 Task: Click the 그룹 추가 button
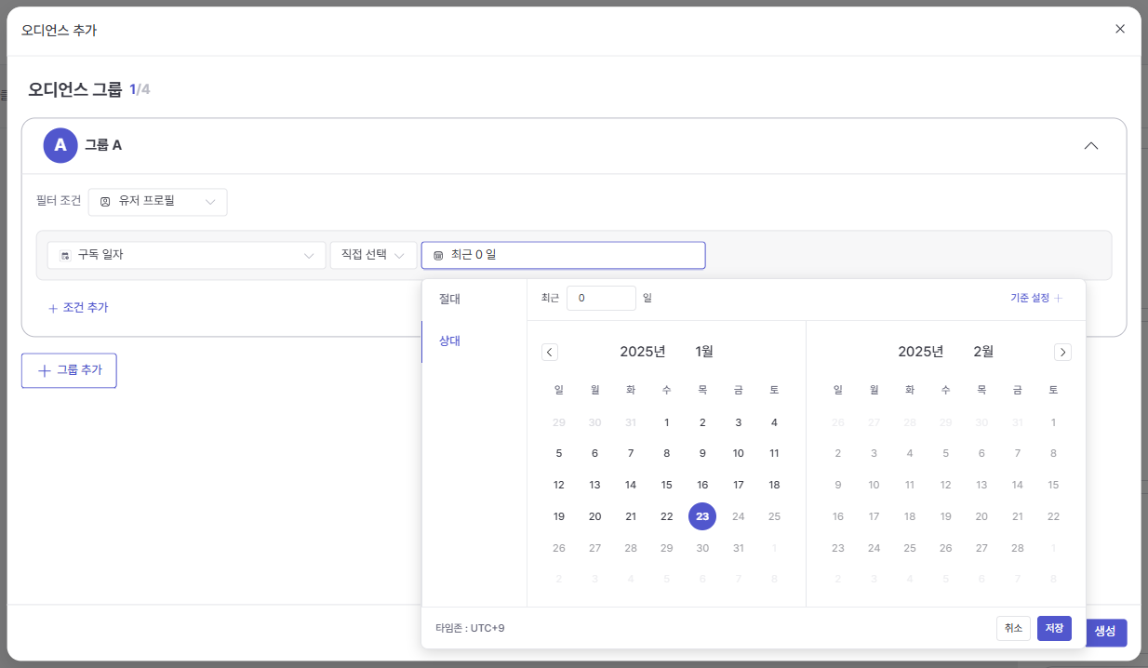69,370
